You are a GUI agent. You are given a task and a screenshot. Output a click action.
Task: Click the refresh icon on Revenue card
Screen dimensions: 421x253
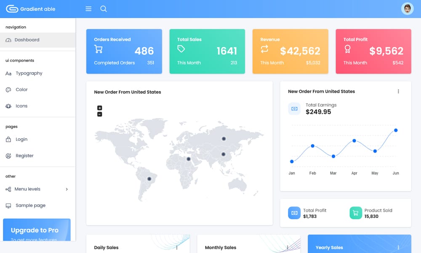click(x=264, y=50)
